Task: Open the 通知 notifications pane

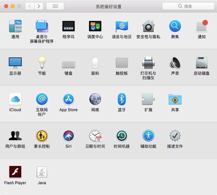Action: click(x=201, y=26)
